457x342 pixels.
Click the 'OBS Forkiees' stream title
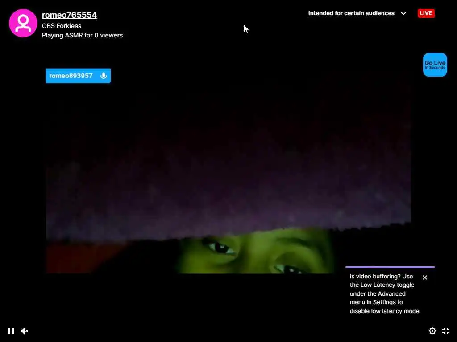62,26
